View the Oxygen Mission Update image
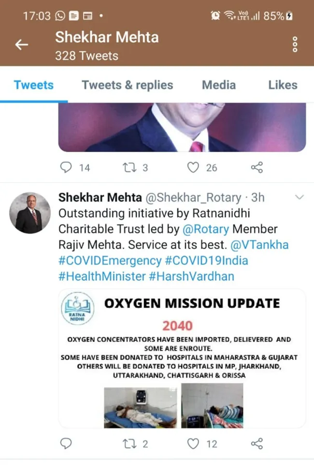This screenshot has width=314, height=465. point(182,359)
